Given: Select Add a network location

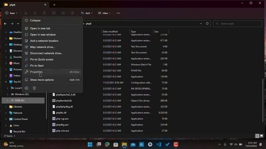Looking at the screenshot, I should (52, 41).
